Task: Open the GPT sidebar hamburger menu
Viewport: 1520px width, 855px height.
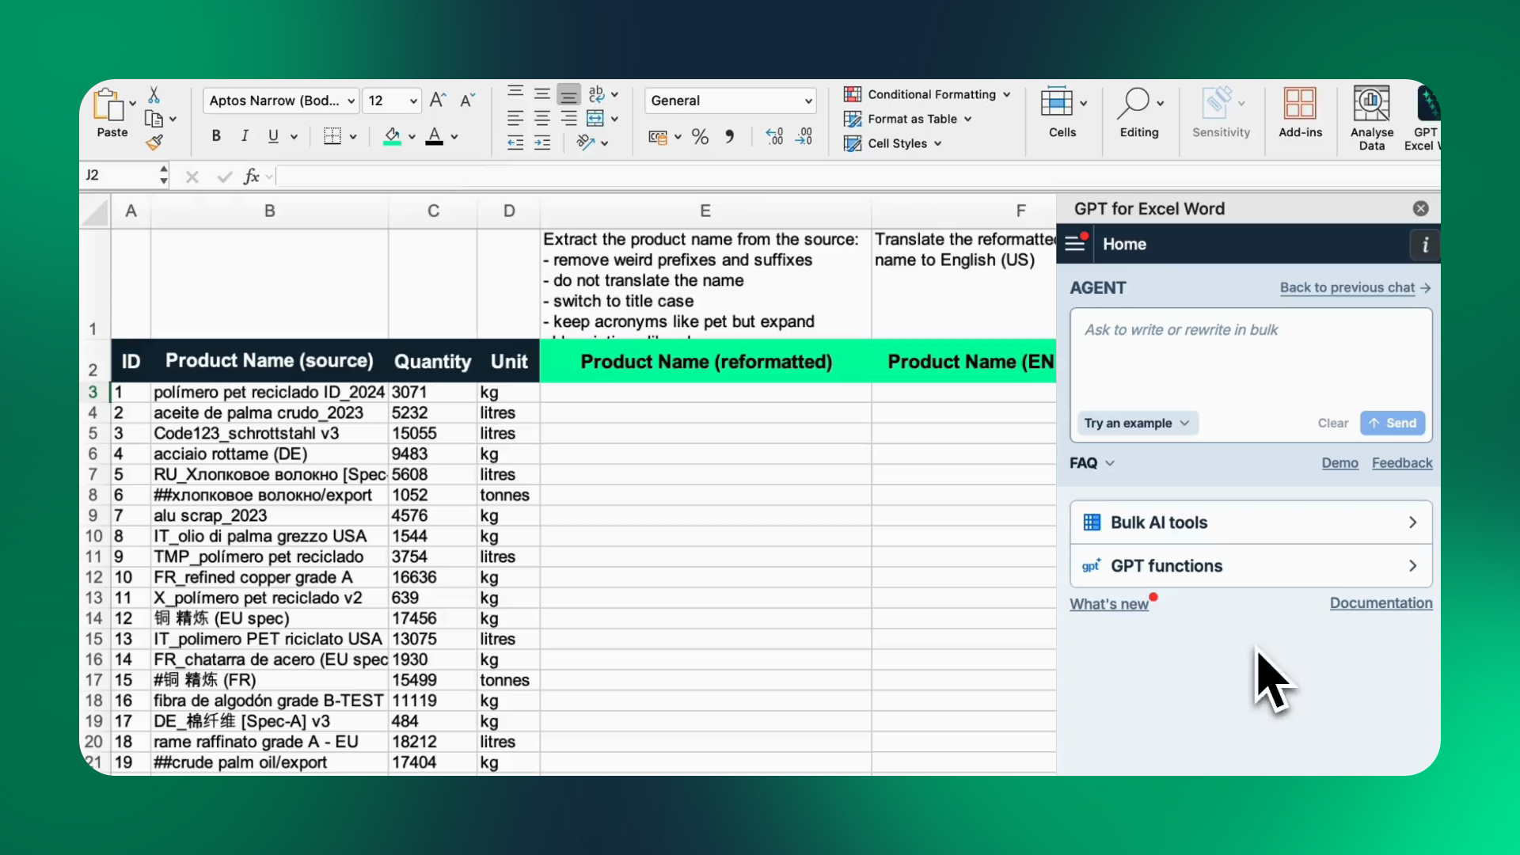Action: (x=1074, y=244)
